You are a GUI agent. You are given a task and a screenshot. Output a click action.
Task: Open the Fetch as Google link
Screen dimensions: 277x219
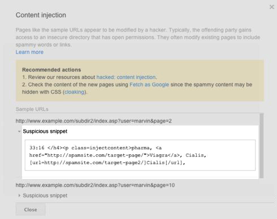coord(149,84)
